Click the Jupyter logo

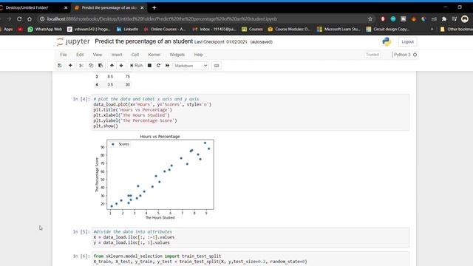pos(73,41)
